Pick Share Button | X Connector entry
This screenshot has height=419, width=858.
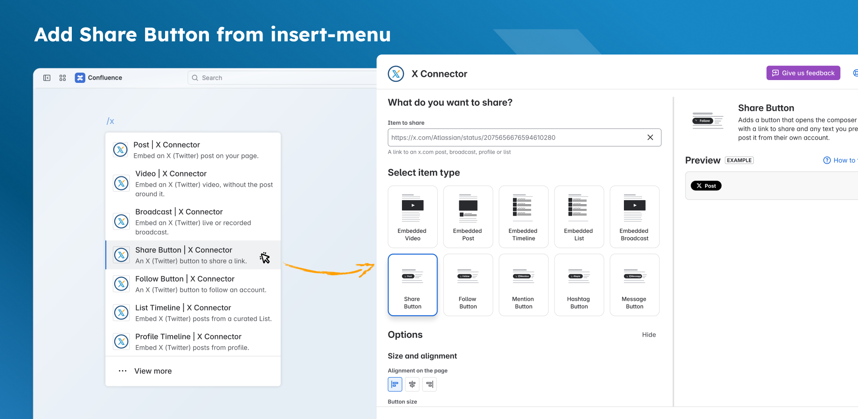point(193,255)
